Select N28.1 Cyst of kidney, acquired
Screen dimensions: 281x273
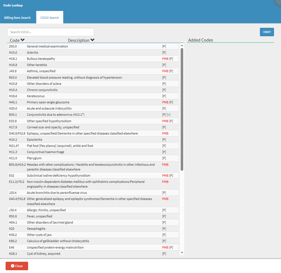pos(93,254)
